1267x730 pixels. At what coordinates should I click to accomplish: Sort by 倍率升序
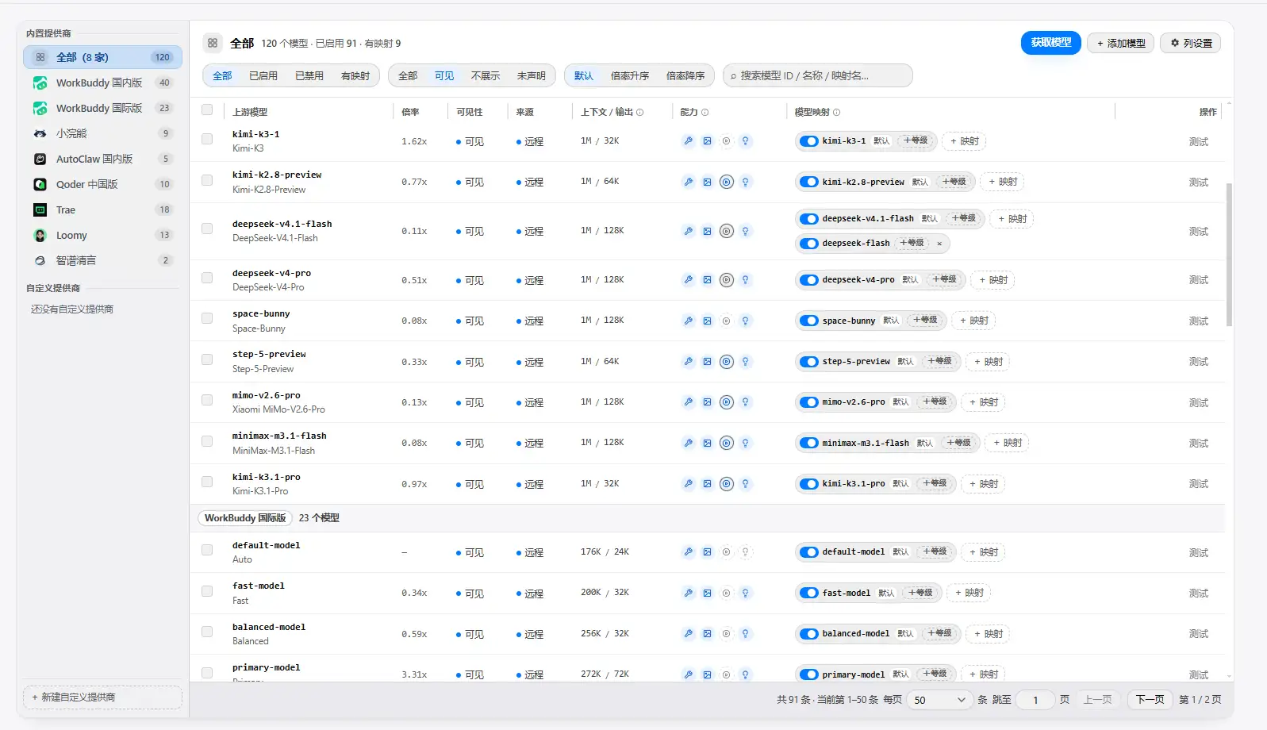coord(630,76)
